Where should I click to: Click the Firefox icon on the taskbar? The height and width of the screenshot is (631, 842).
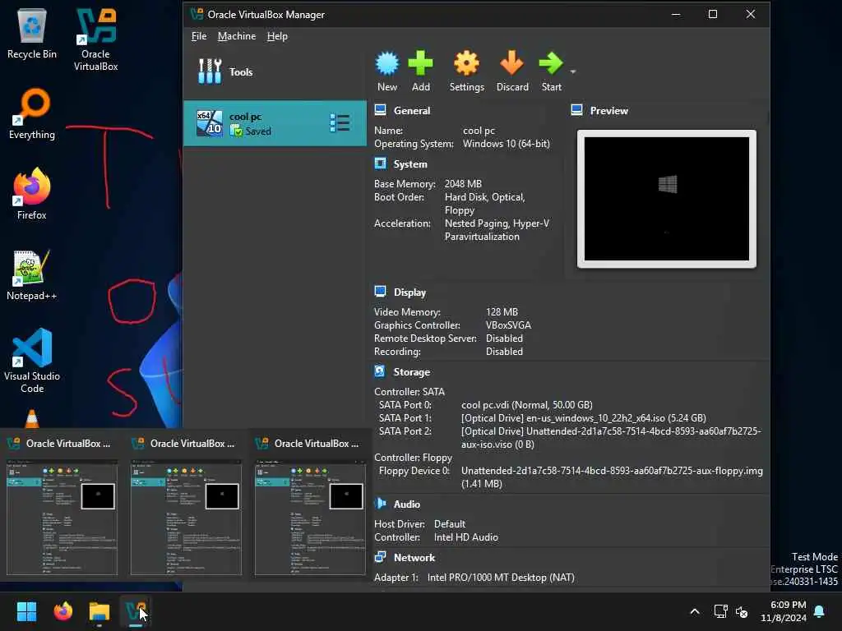tap(62, 611)
